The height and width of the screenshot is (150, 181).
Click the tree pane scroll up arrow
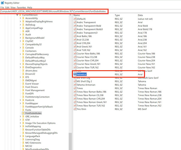(x=70, y=15)
